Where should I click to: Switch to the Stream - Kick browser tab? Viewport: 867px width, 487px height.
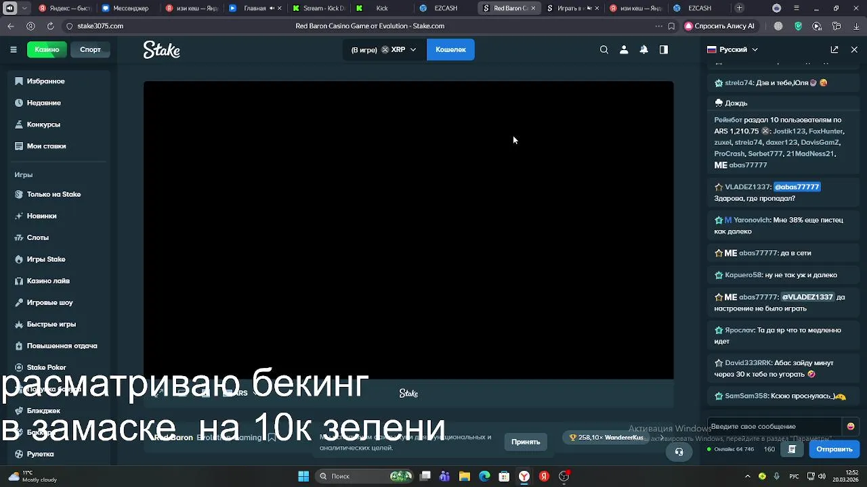(318, 8)
